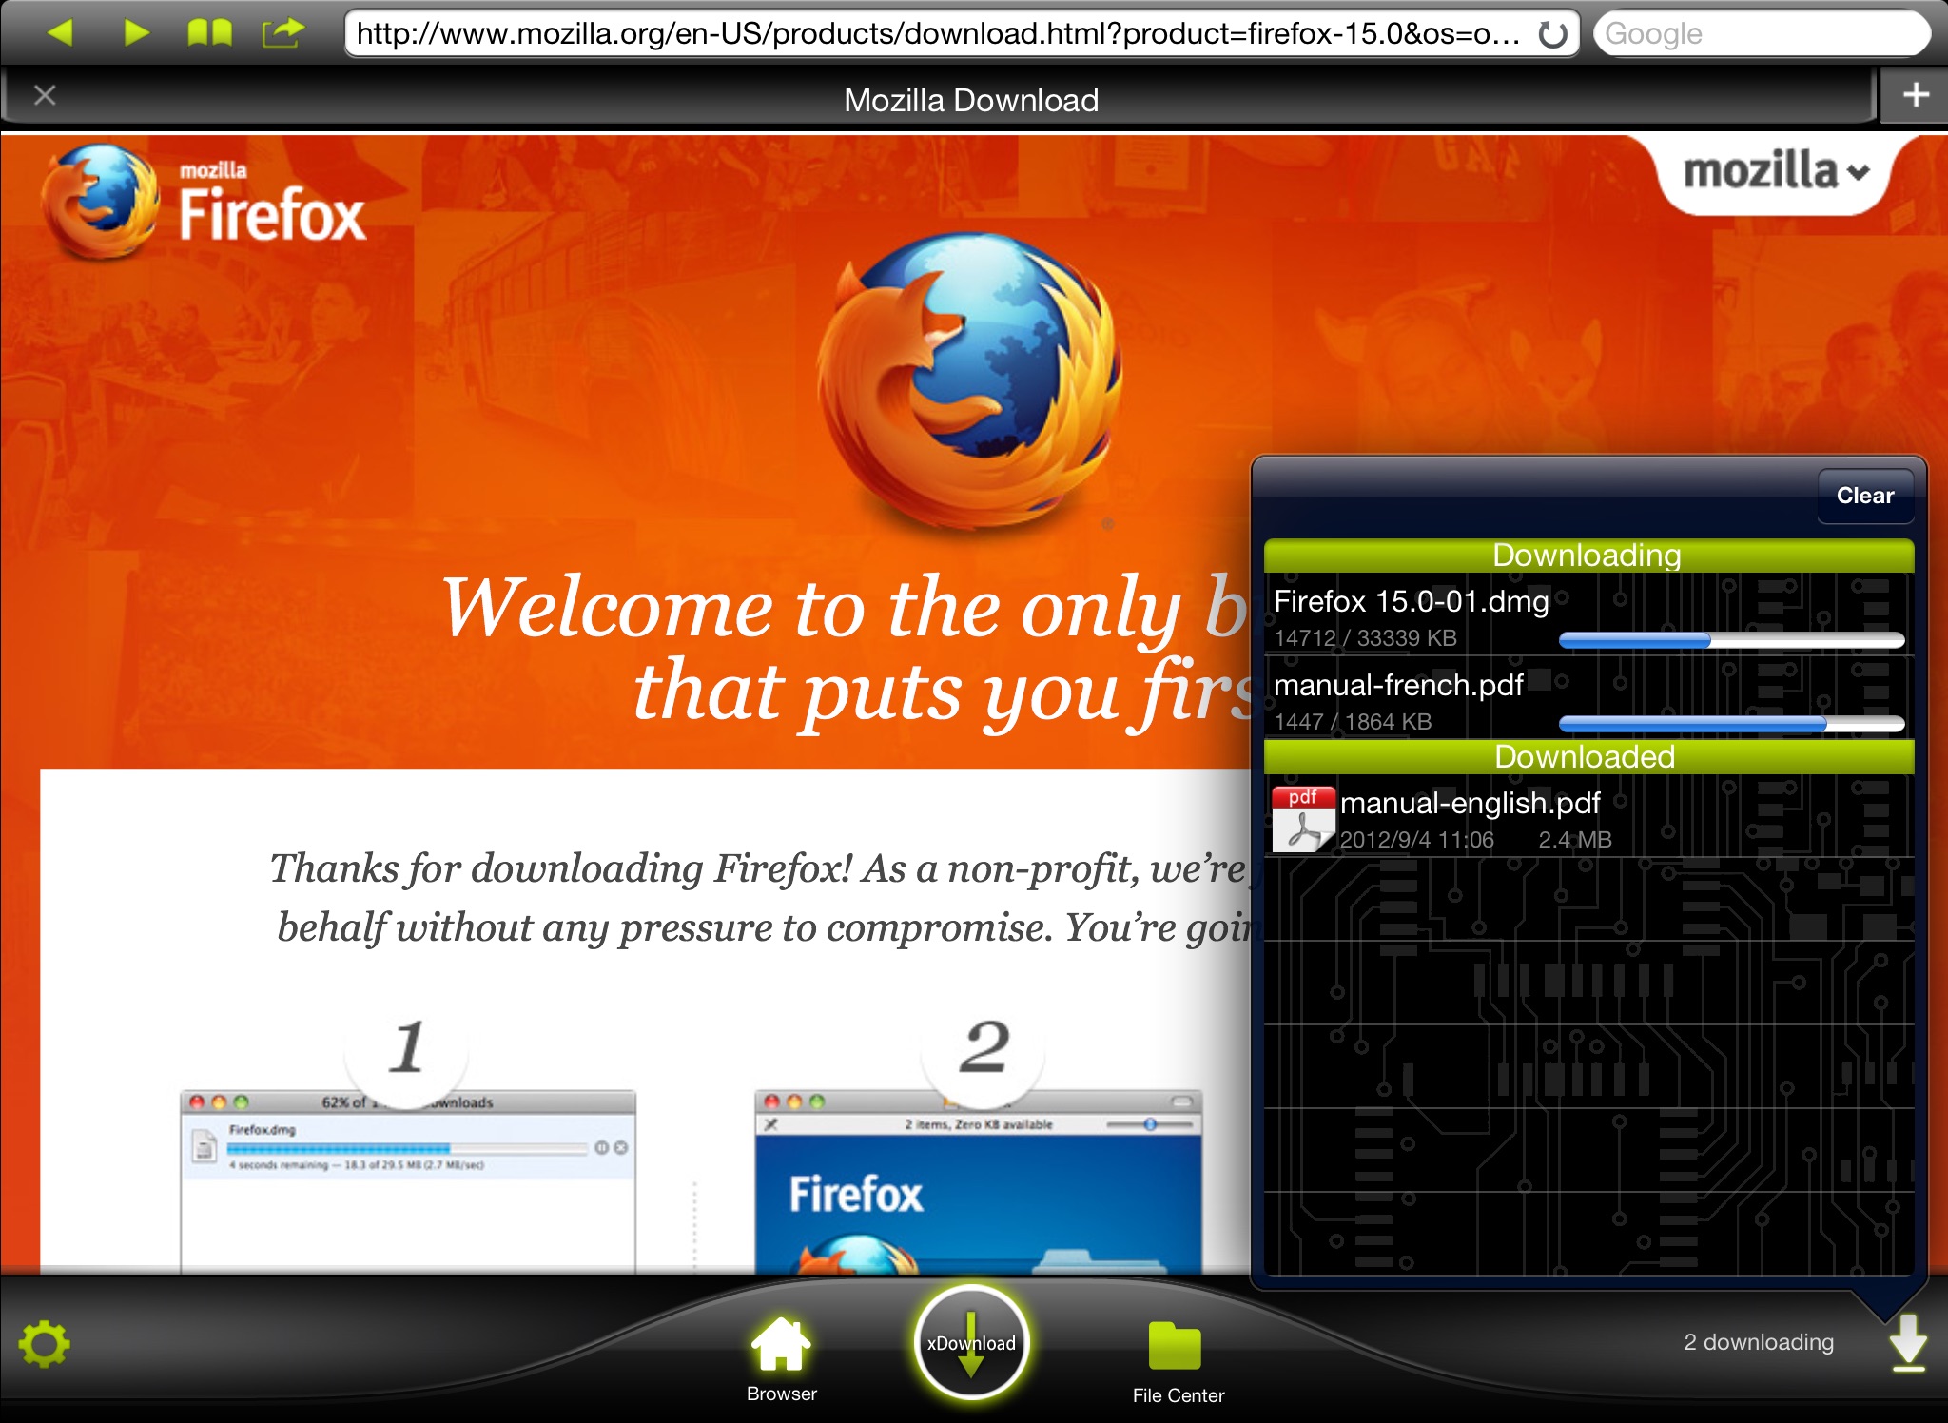Click the manual-english.pdf downloaded file thumbnail
Image resolution: width=1948 pixels, height=1423 pixels.
pos(1302,813)
